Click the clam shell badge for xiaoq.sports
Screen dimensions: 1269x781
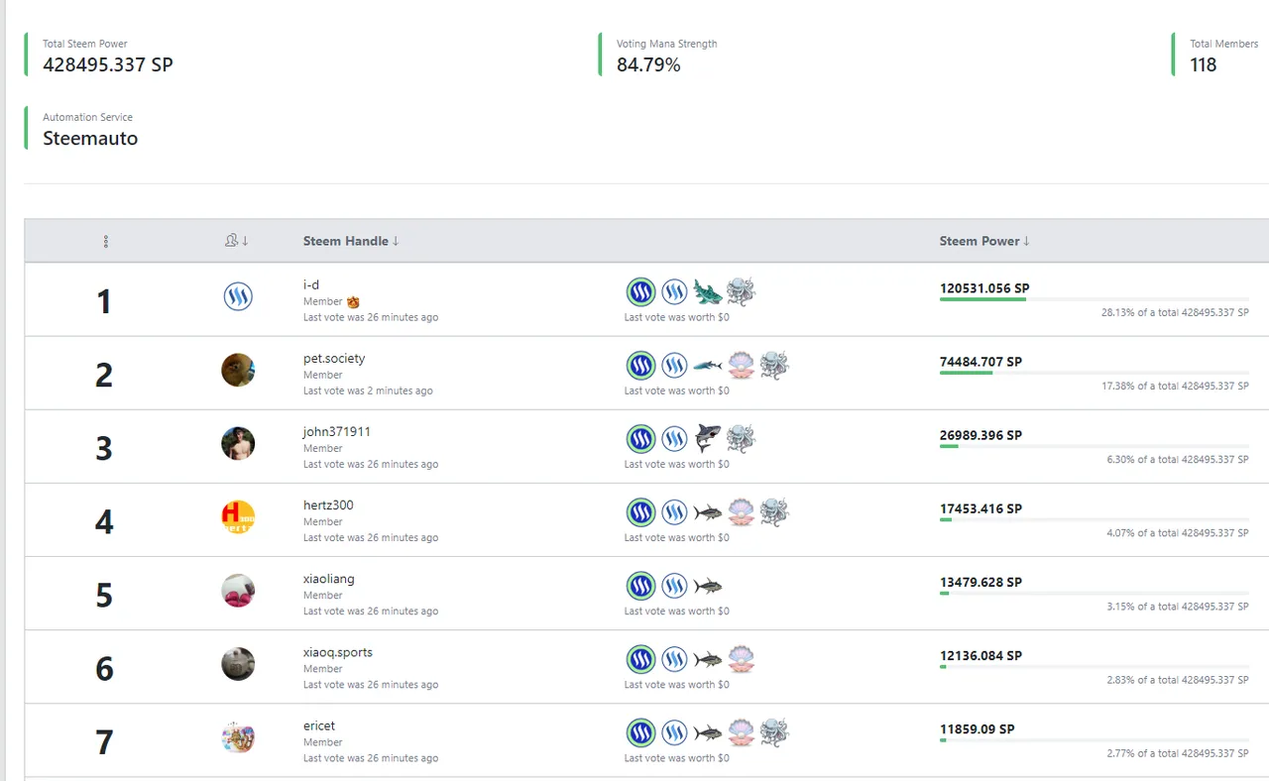pyautogui.click(x=741, y=659)
